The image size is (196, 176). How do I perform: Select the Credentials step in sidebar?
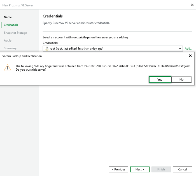(11, 25)
